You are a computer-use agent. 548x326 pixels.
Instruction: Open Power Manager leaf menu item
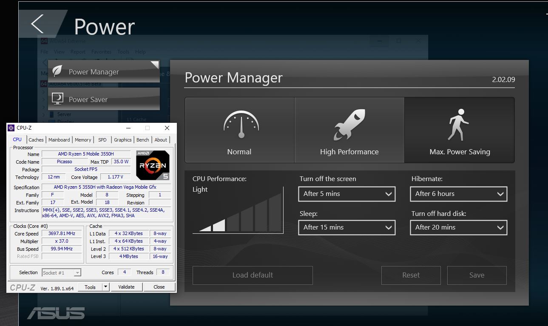[x=104, y=72]
